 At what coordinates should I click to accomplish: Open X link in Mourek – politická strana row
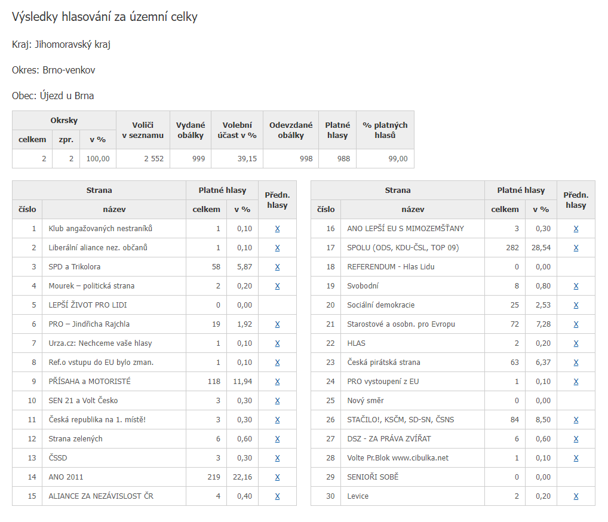[x=277, y=286]
